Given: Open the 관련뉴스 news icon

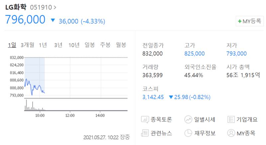Looking at the screenshot, I should [x=145, y=133].
